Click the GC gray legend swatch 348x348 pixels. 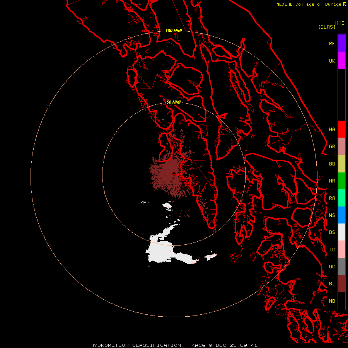point(341,266)
